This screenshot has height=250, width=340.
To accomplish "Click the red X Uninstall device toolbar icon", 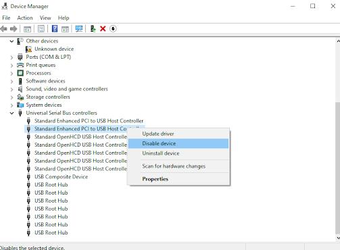I will tap(103, 28).
